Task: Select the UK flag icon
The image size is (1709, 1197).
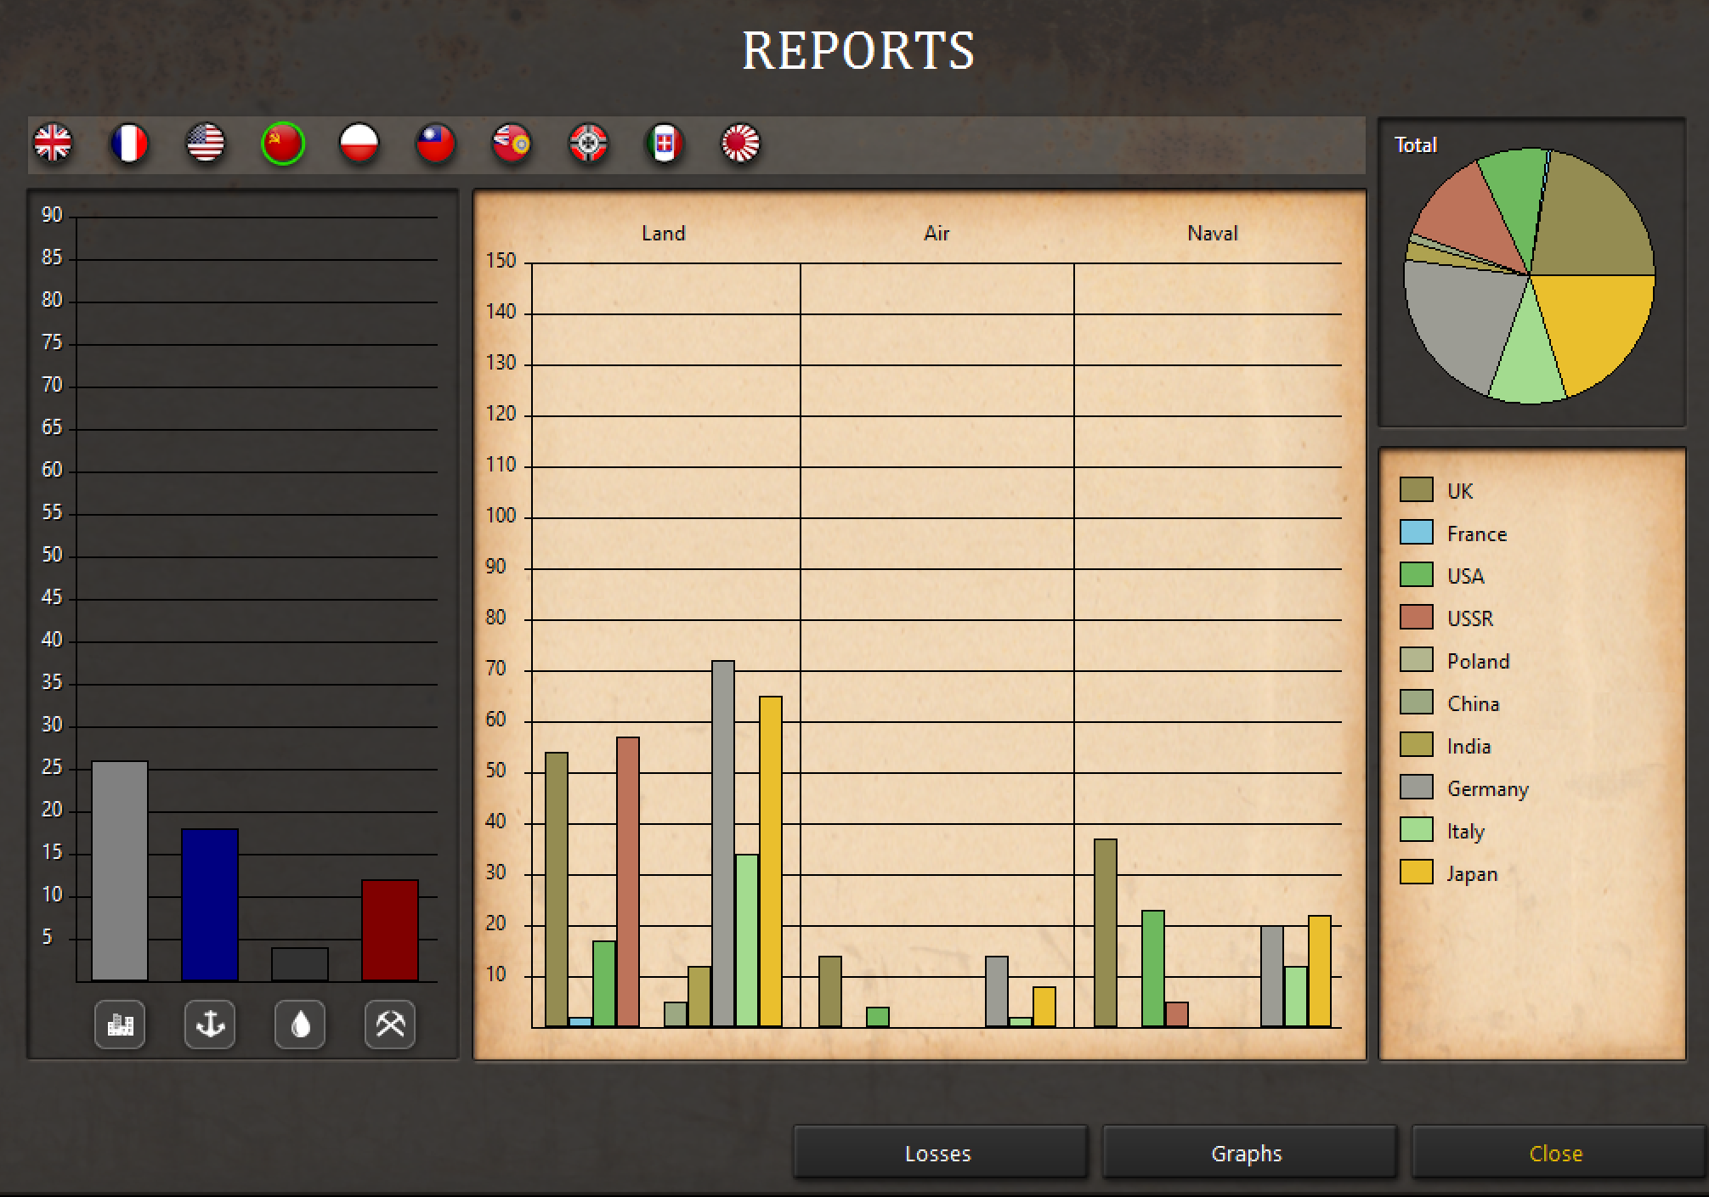Action: click(x=53, y=143)
